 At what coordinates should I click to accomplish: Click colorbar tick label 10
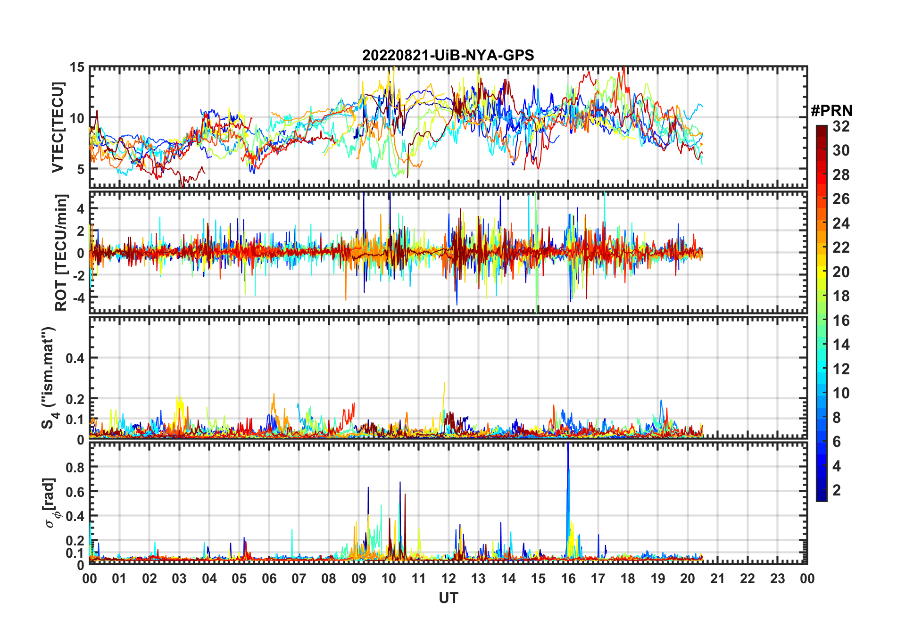(x=841, y=393)
